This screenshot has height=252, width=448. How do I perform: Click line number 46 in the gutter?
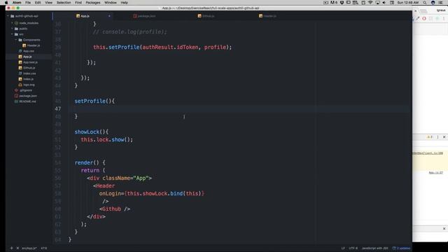click(x=57, y=101)
